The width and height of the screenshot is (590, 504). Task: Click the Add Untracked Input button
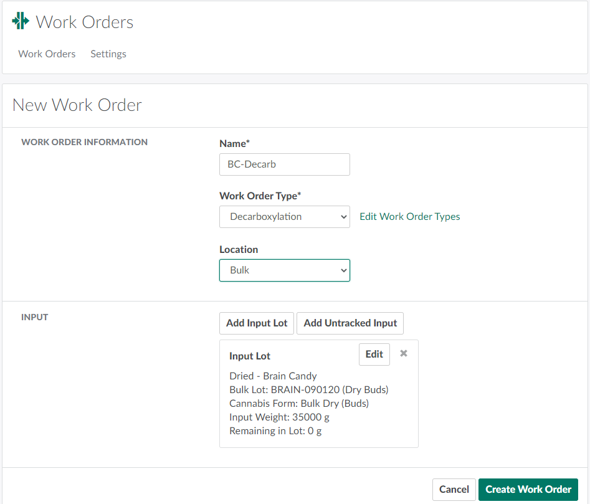(x=350, y=323)
